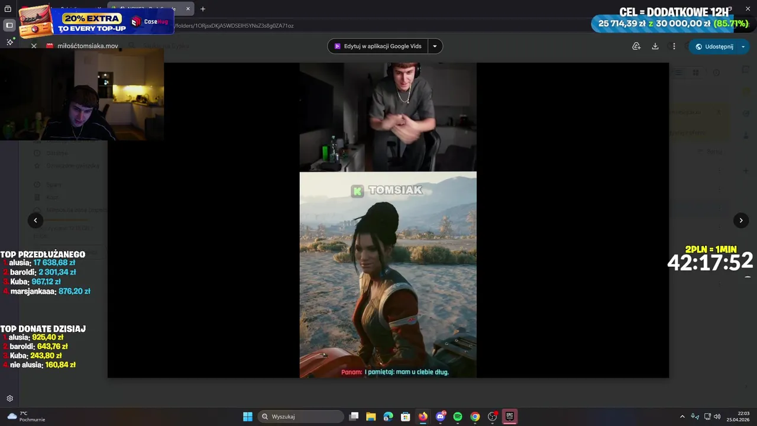Click baroldi: 2 301,34 zł entry

(40, 272)
